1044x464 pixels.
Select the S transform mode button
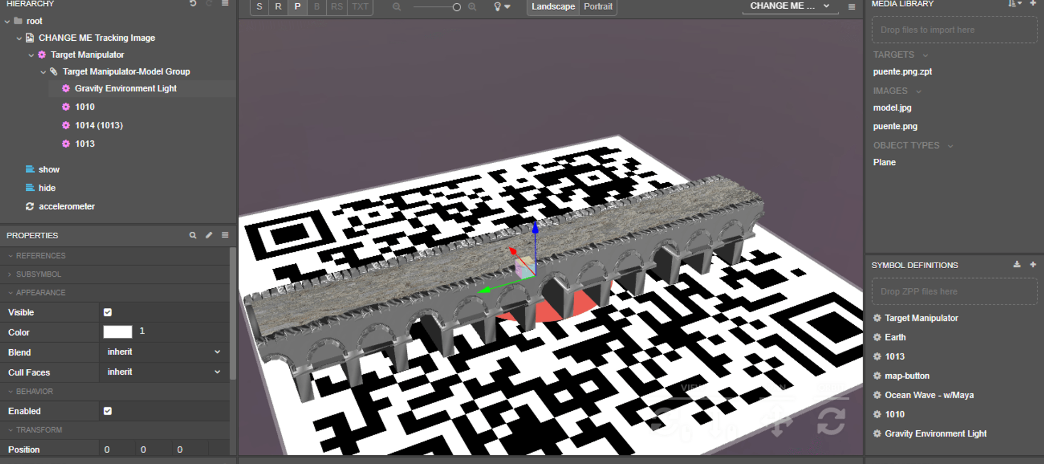pos(259,7)
